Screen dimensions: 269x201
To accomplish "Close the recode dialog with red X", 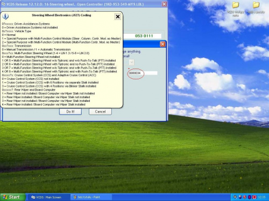I will tap(162, 44).
